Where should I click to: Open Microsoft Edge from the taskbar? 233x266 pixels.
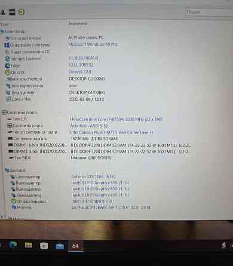click(x=13, y=245)
